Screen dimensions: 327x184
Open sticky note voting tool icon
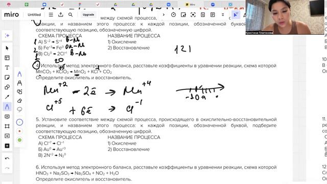click(x=183, y=15)
